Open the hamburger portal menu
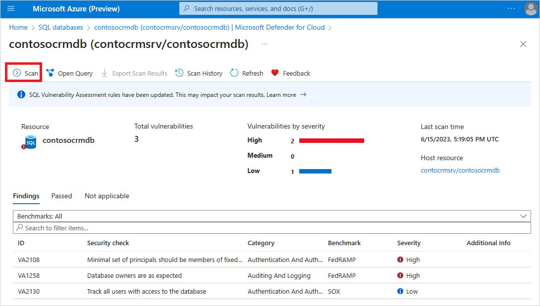Viewport: 540px width, 306px height. (x=11, y=8)
